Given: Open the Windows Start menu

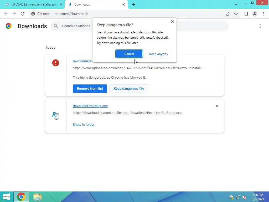Looking at the screenshot, I should [x=7, y=197].
